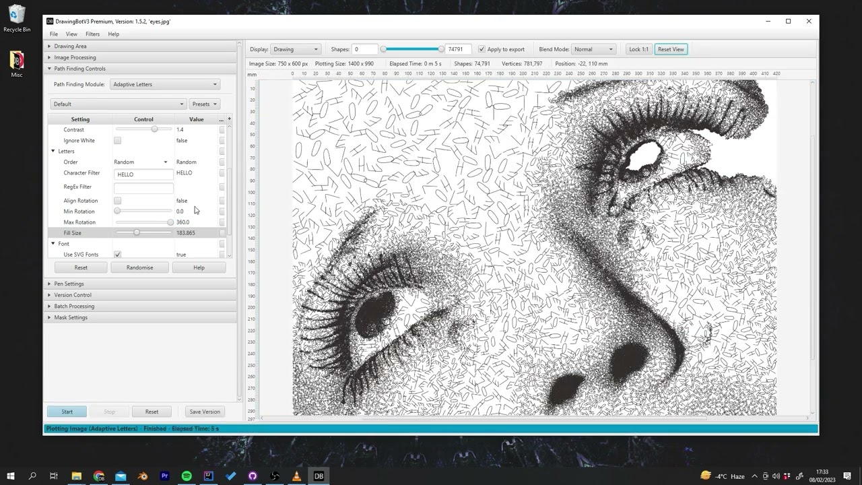Uncheck the Use SVG Fonts checkbox
The image size is (862, 485).
point(117,255)
